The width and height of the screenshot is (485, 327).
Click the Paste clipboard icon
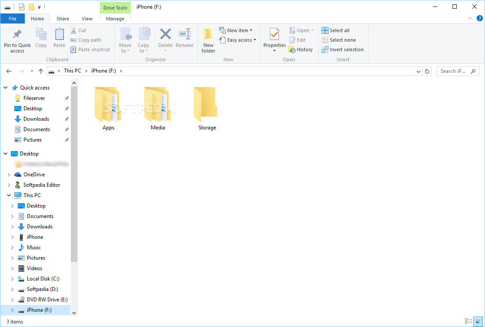pyautogui.click(x=59, y=34)
